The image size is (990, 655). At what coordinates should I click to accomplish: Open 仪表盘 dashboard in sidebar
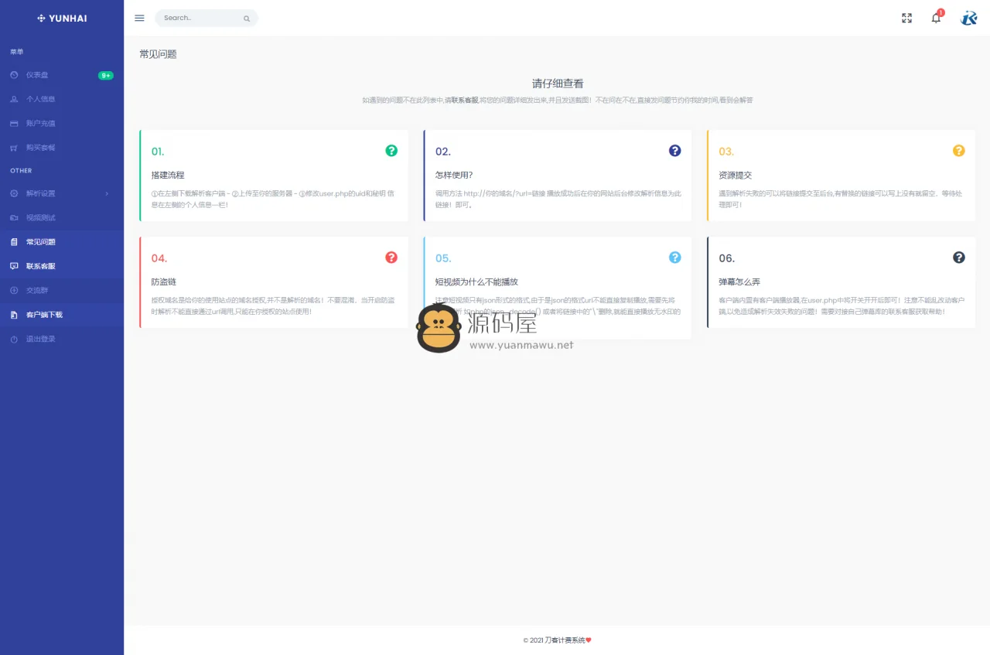[x=37, y=75]
